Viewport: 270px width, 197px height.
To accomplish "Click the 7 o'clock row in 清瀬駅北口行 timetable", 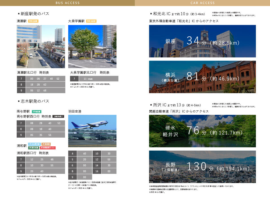I will pos(41,79).
